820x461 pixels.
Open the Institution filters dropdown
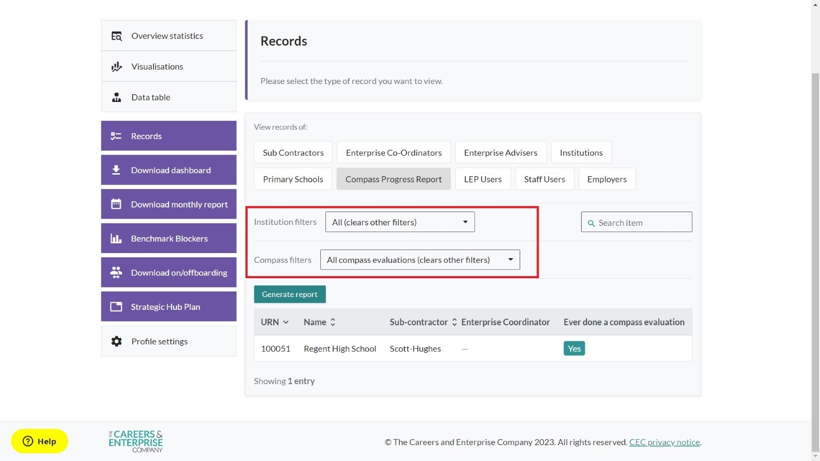coord(400,222)
